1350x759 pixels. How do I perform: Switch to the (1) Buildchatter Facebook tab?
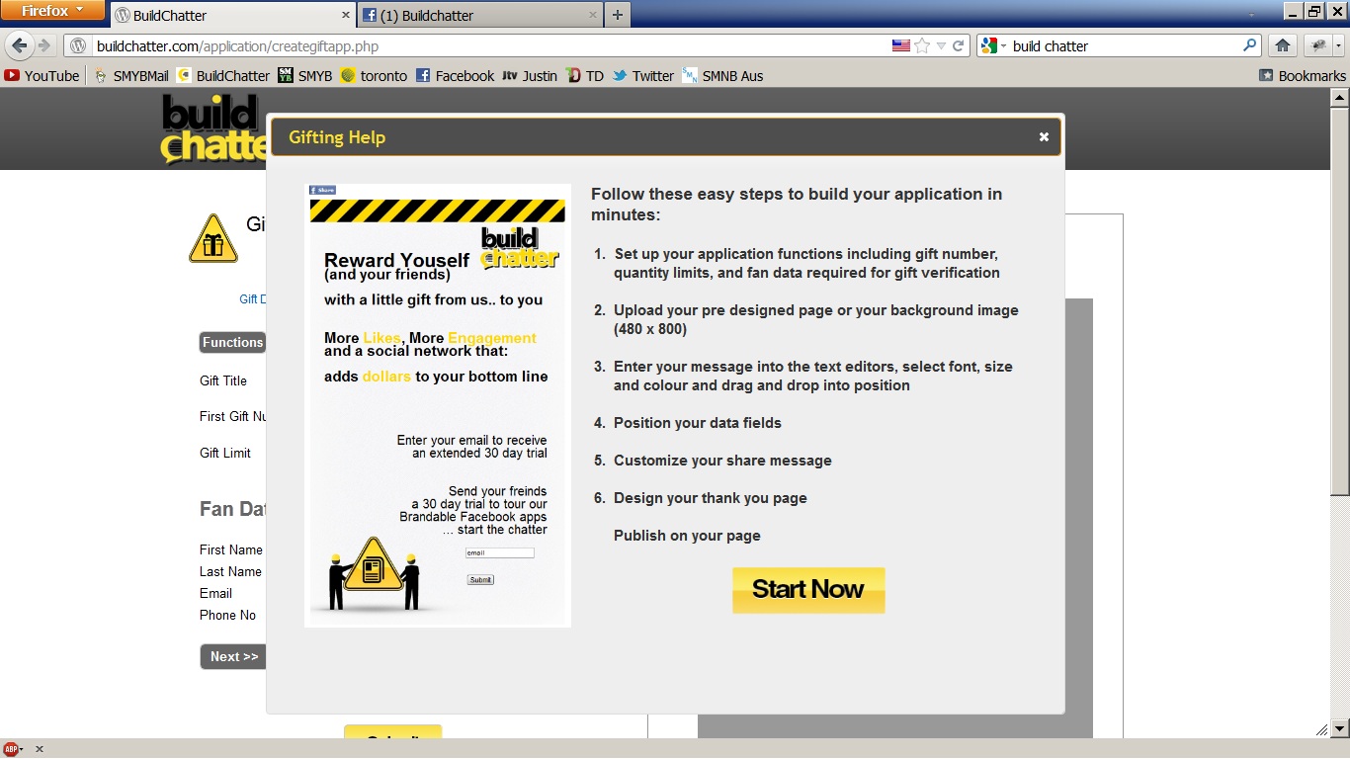[481, 15]
